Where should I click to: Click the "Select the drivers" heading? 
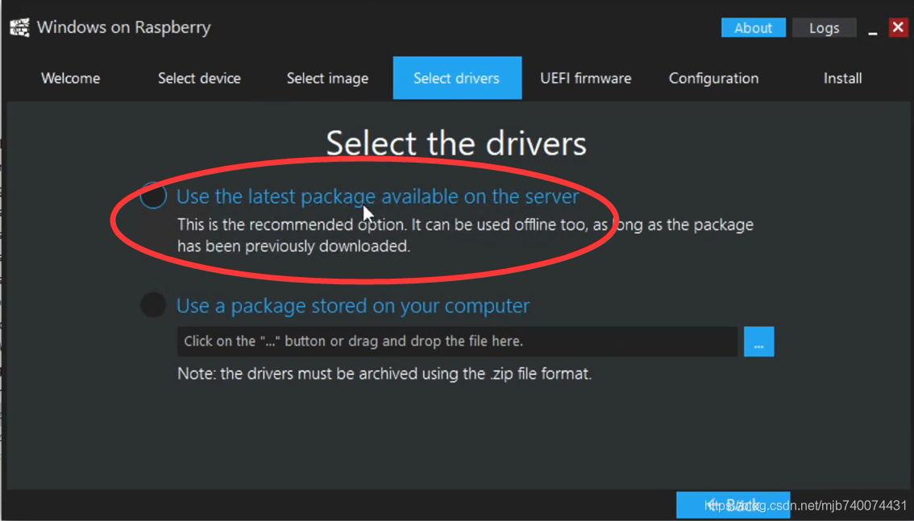click(456, 143)
